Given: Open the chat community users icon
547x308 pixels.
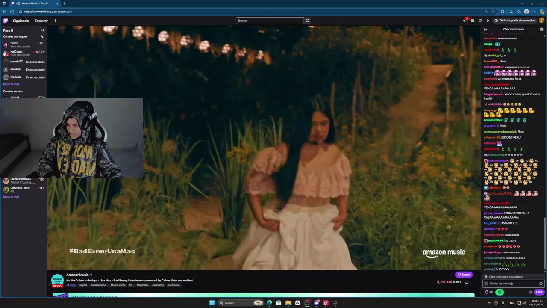Looking at the screenshot, I should pyautogui.click(x=541, y=29).
